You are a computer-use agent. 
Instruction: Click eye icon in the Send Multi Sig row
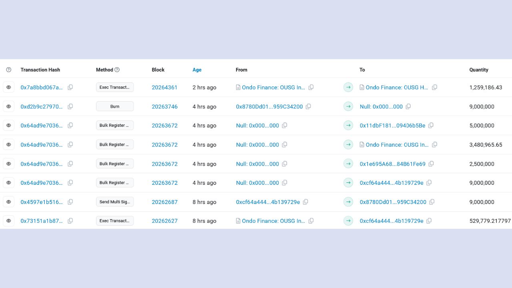(x=8, y=202)
